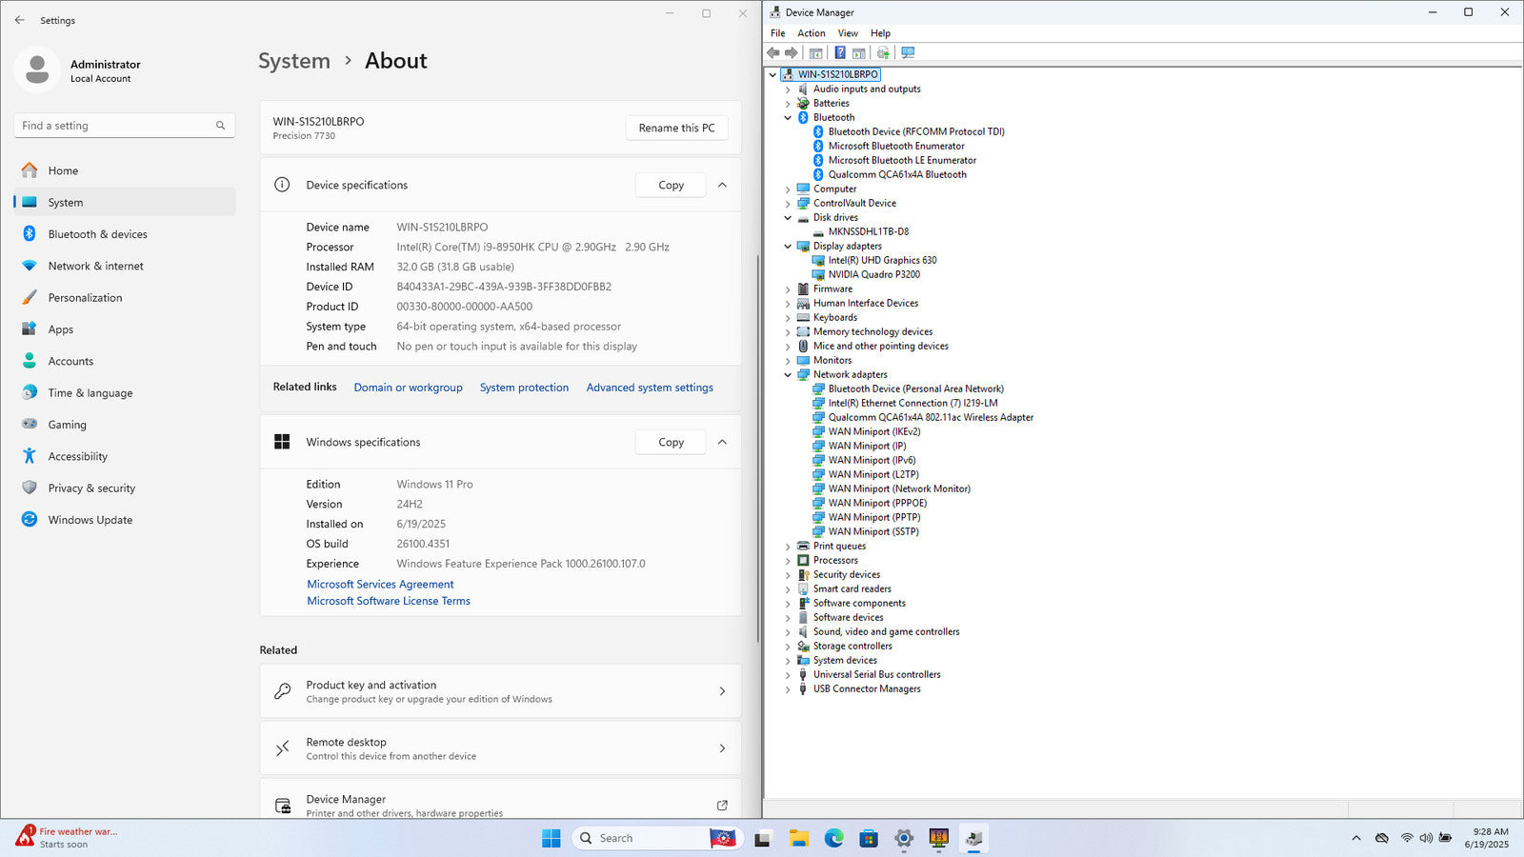Click the Rename this PC button
Screen dimensions: 1524x857
(x=676, y=128)
